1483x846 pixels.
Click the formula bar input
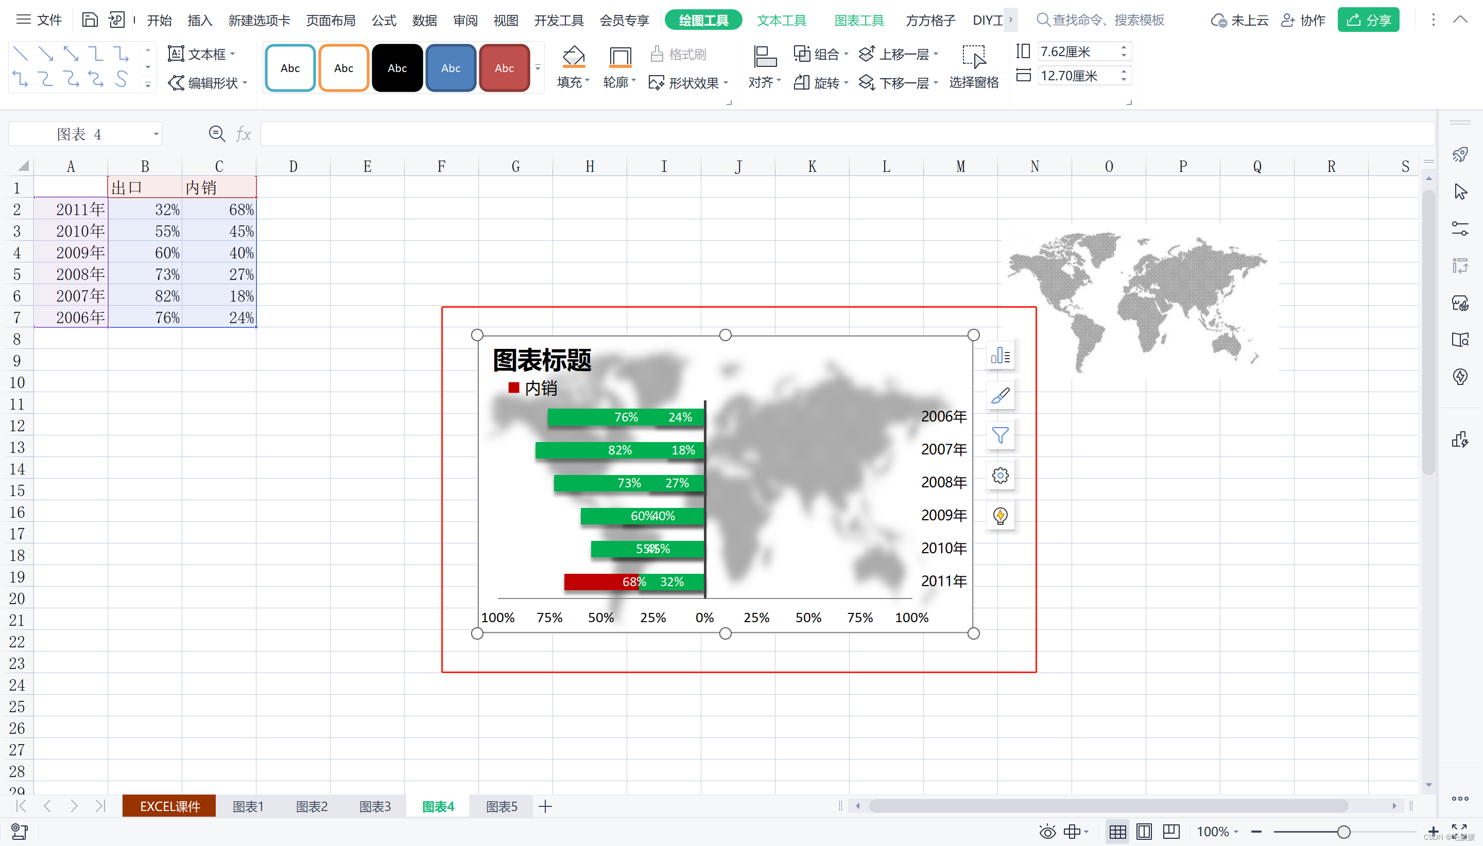[x=848, y=134]
